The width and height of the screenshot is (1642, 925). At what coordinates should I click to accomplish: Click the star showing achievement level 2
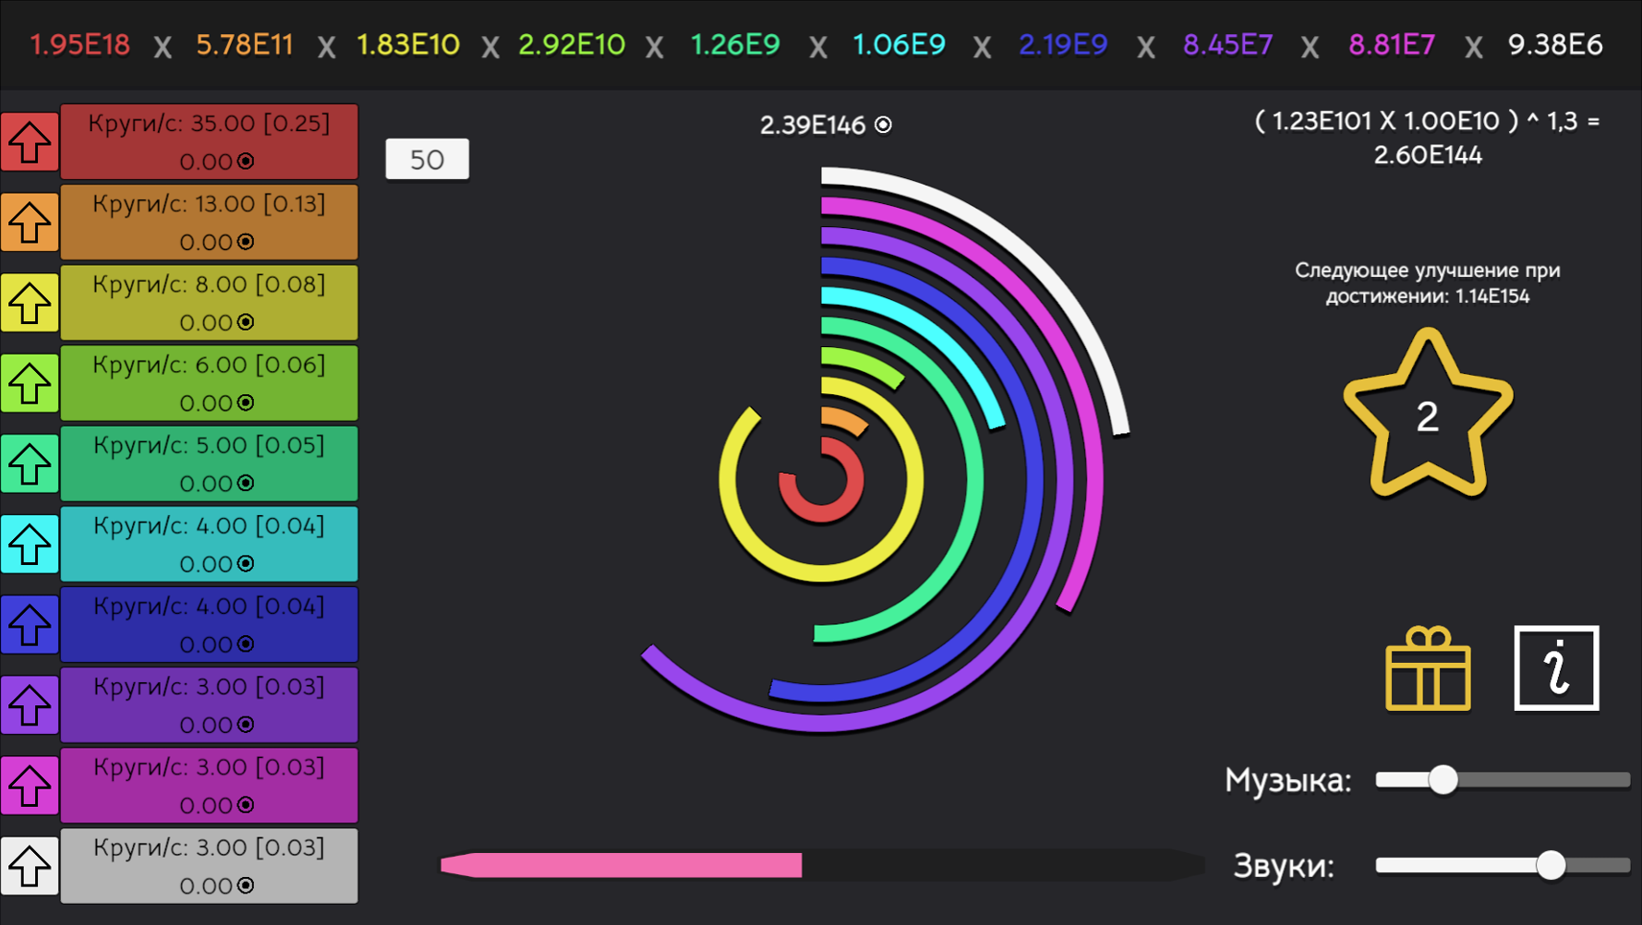1428,415
